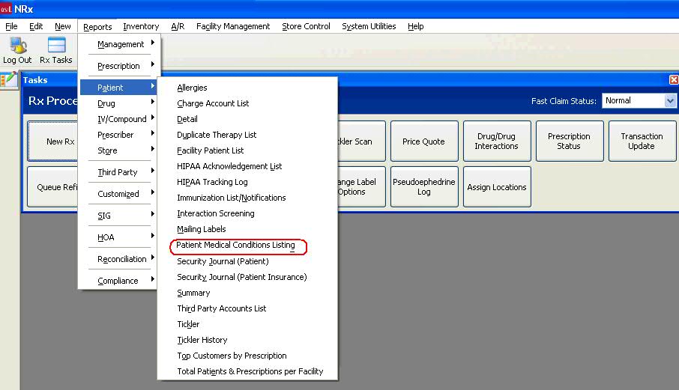
Task: Click the Transaction Update button
Action: pyautogui.click(x=642, y=141)
